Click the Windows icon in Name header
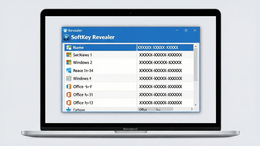This screenshot has width=260, height=146. [69, 47]
